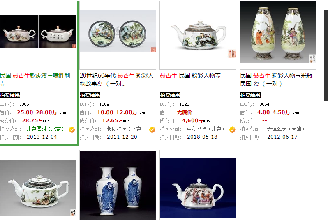Open the pair of round famille-rose plates image
This screenshot has height=220, width=328.
point(118,31)
